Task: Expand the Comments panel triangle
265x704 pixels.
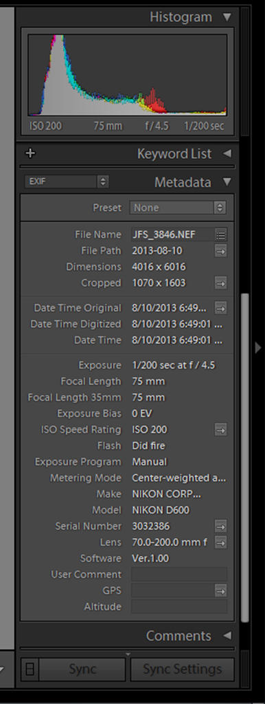Action: 227,636
